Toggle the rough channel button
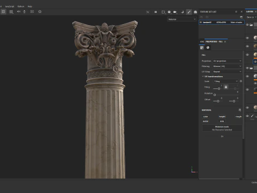Screen dimensions: 257x193 [x=238, y=116]
